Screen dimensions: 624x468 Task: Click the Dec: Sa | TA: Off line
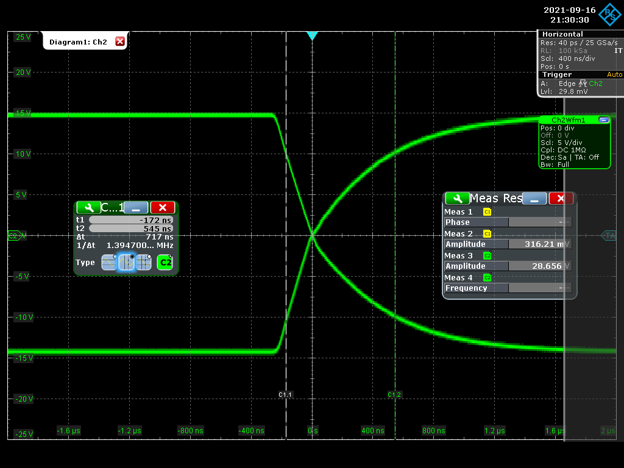[570, 157]
